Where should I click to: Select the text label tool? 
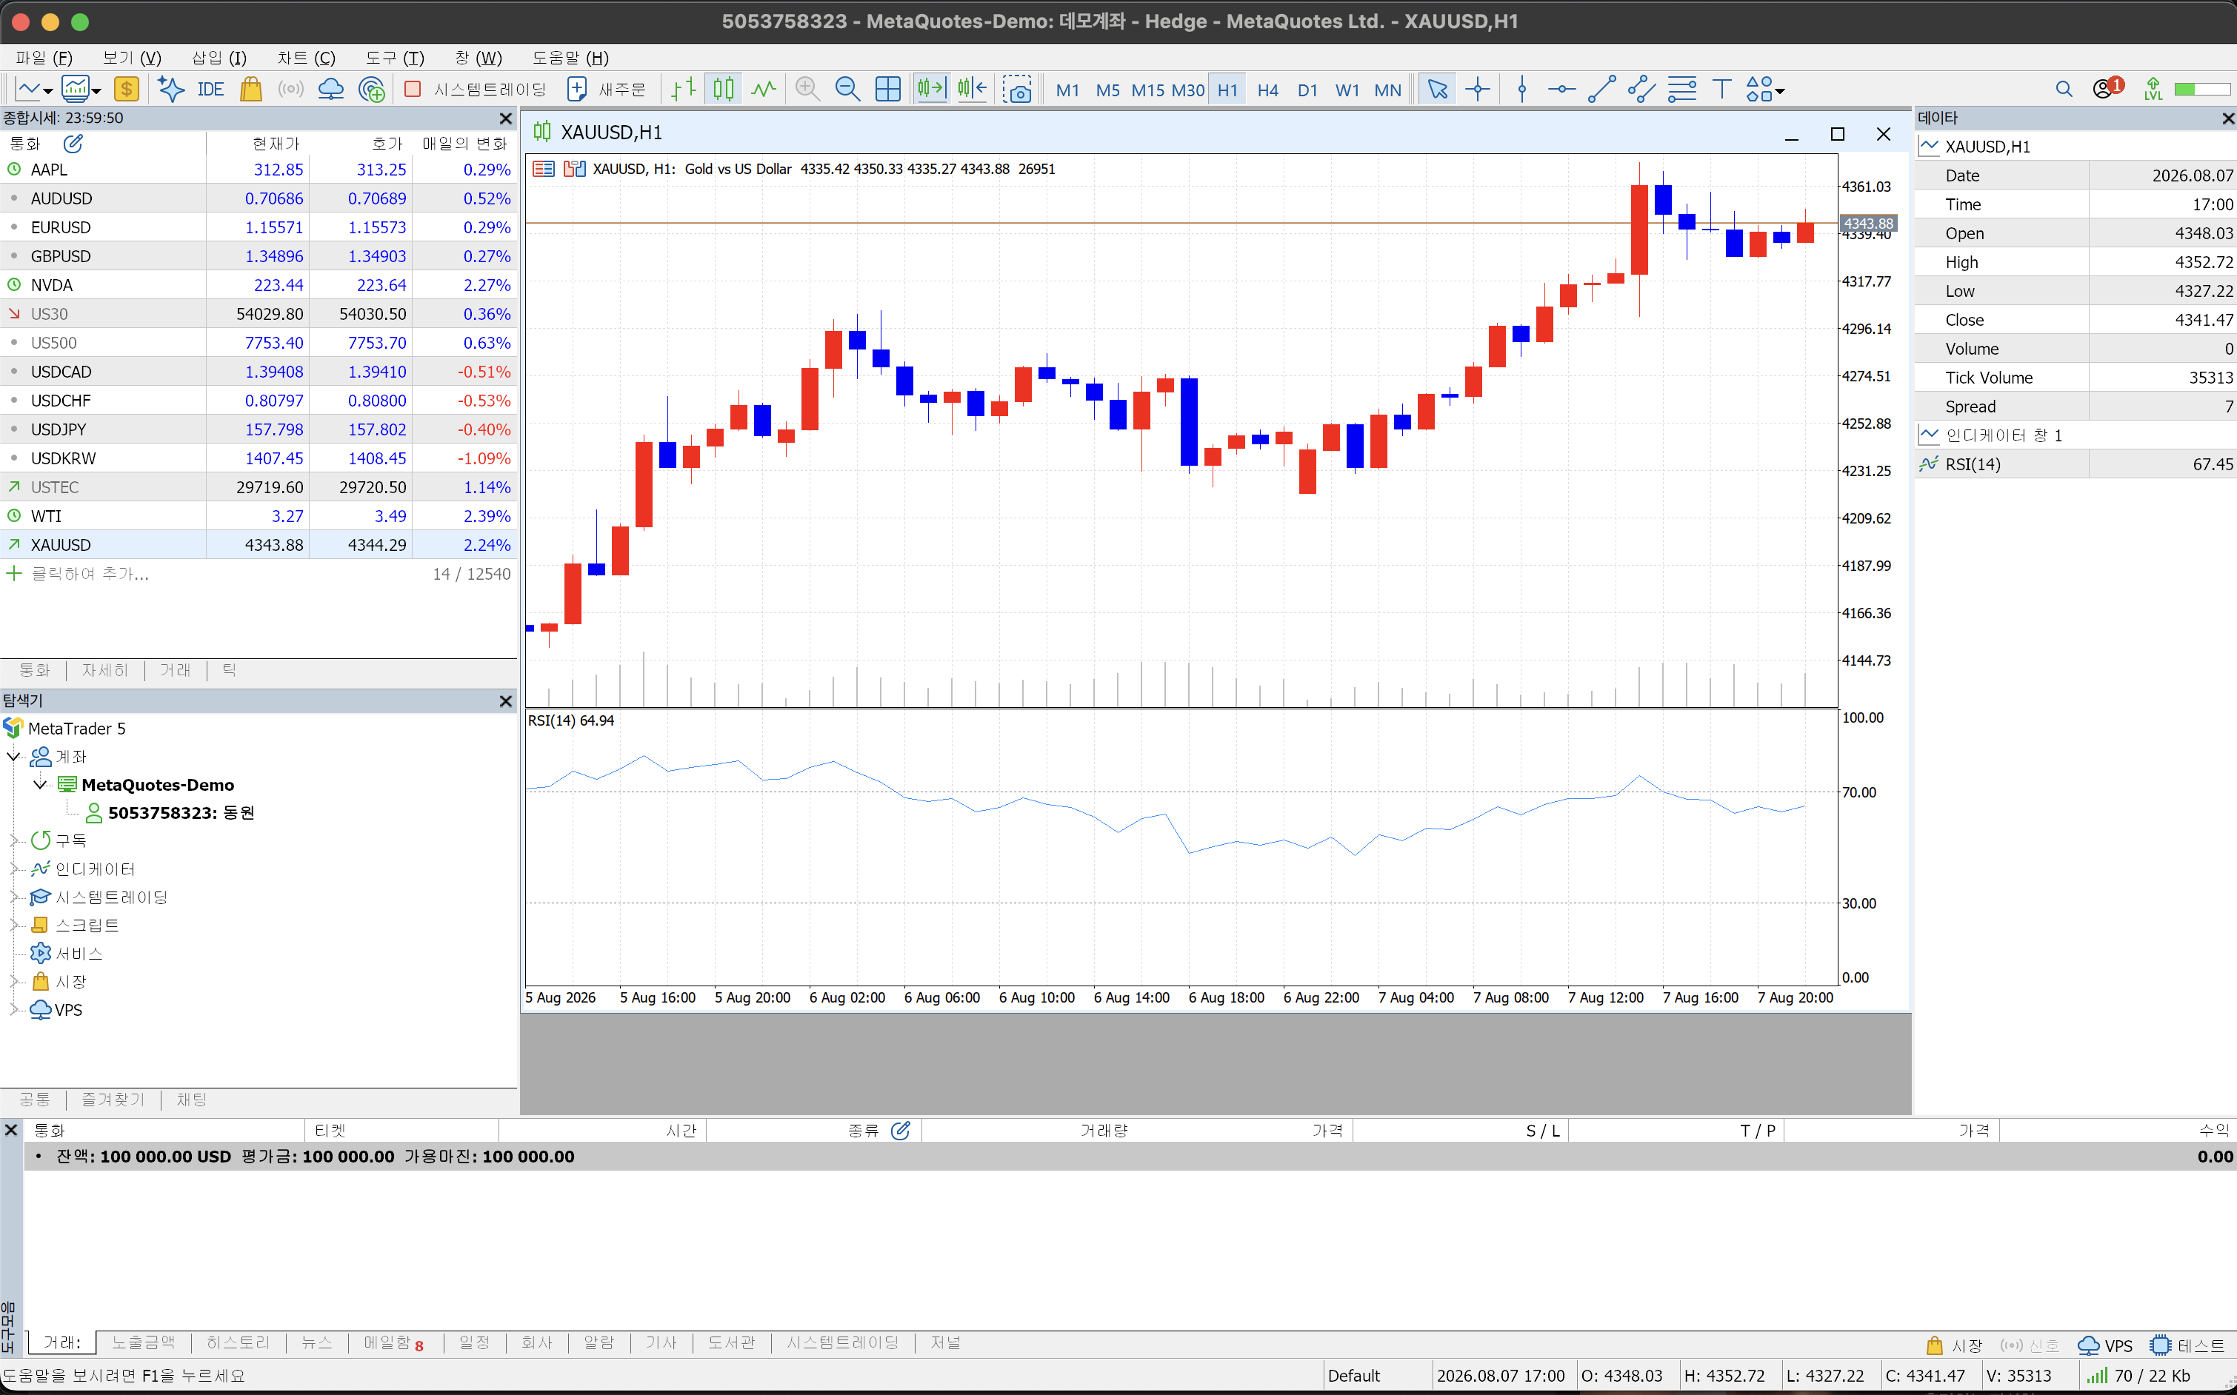tap(1721, 90)
